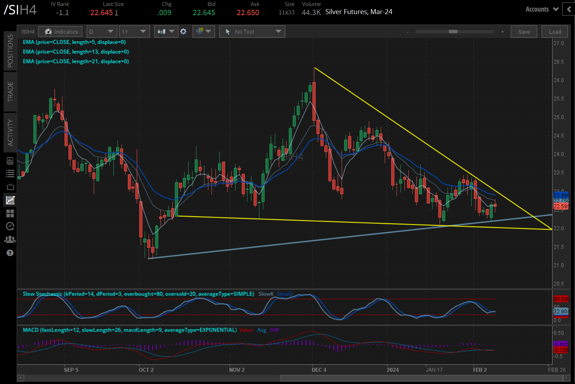Select the Charts icon in sidebar

pyautogui.click(x=10, y=200)
